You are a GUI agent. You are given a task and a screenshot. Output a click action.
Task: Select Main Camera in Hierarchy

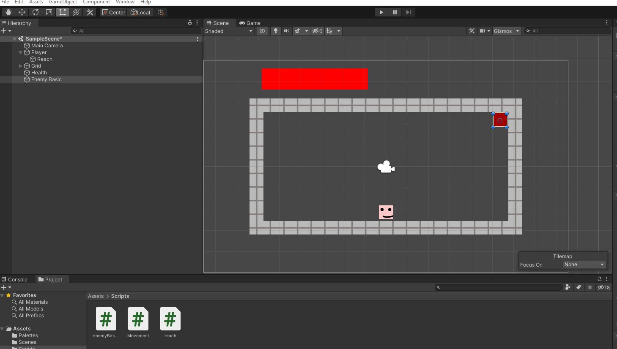pyautogui.click(x=47, y=46)
